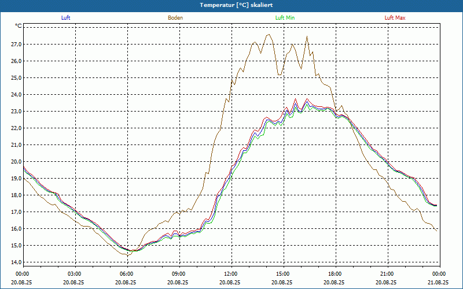The height and width of the screenshot is (289, 463).
Task: Click the 20,0 y-axis tick label
Action: click(x=16, y=162)
